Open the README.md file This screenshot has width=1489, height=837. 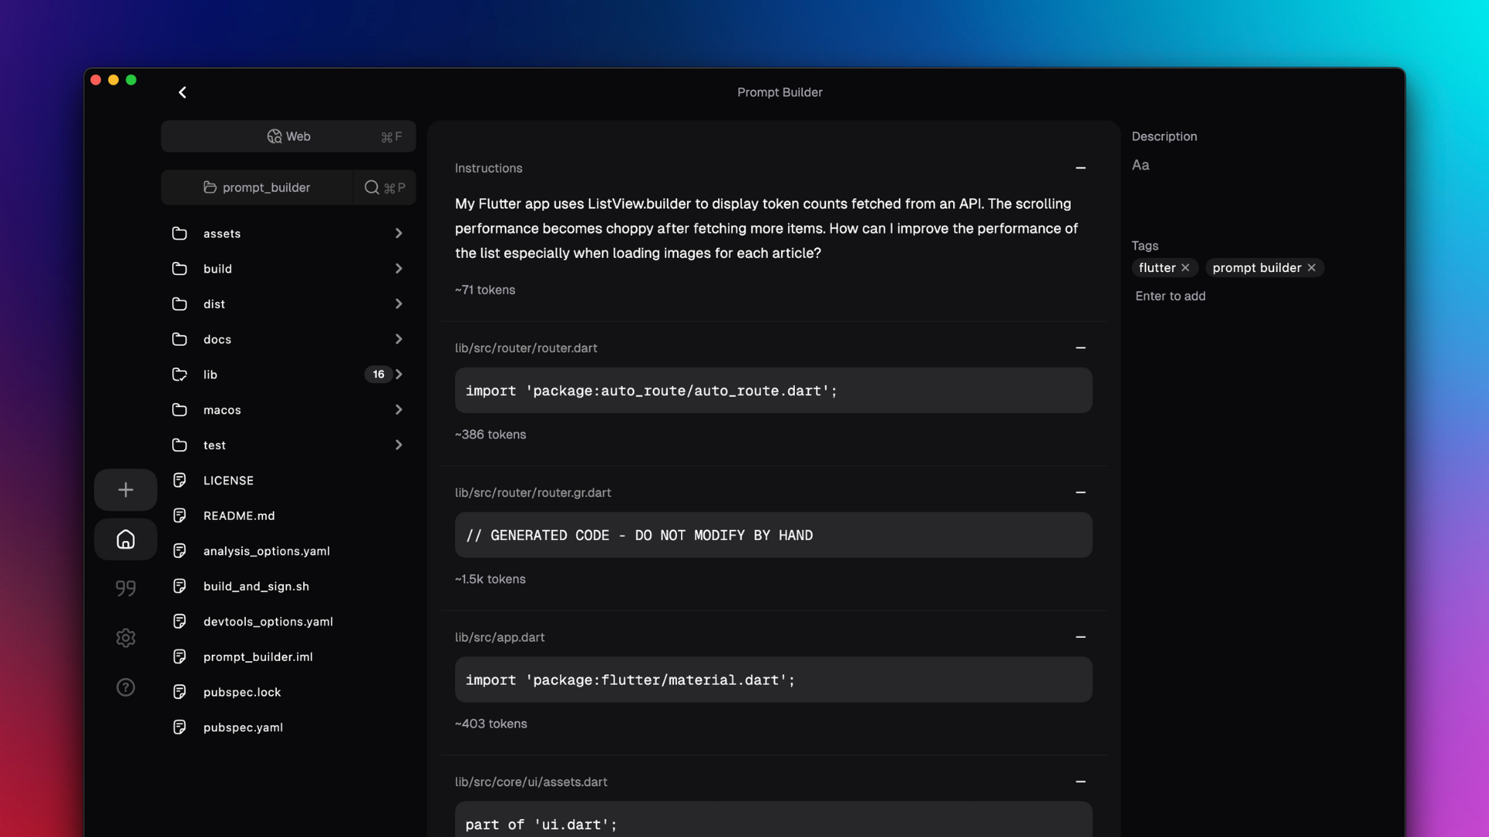[239, 515]
